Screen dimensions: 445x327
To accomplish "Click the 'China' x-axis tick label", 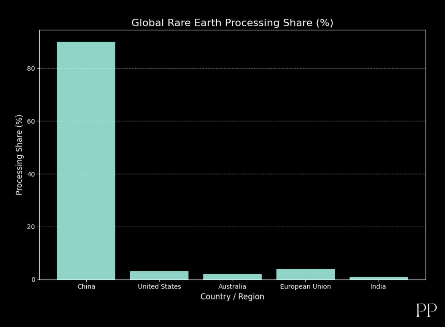I will coord(86,286).
